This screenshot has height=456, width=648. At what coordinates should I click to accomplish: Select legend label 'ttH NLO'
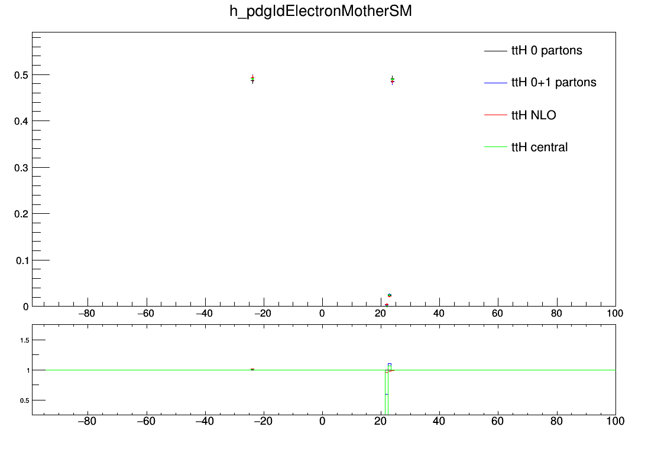pyautogui.click(x=533, y=115)
